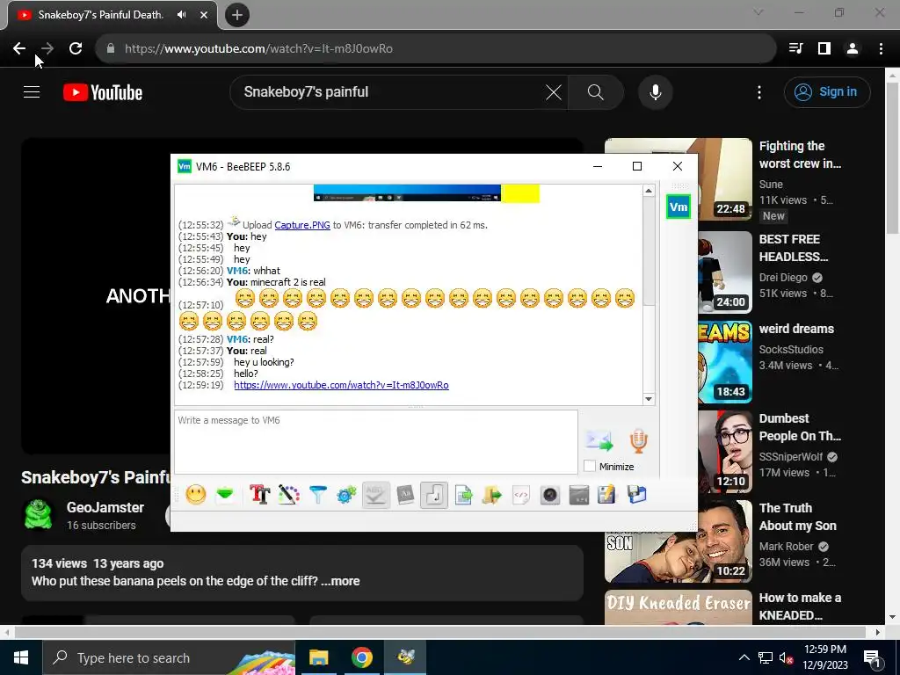Click the taskbar search box
The width and height of the screenshot is (900, 675).
169,657
